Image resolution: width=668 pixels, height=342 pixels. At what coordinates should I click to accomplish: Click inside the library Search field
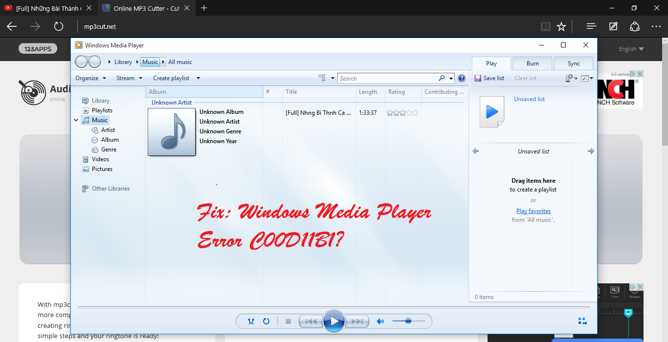[386, 78]
